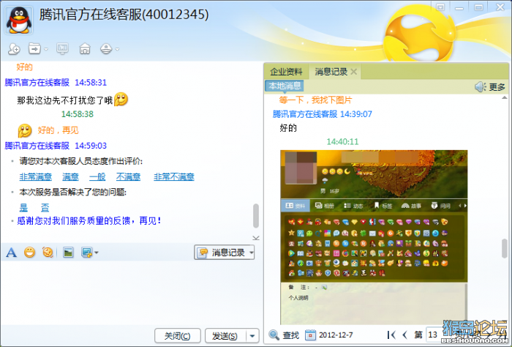
Task: Click the add friend icon
Action: click(x=14, y=49)
